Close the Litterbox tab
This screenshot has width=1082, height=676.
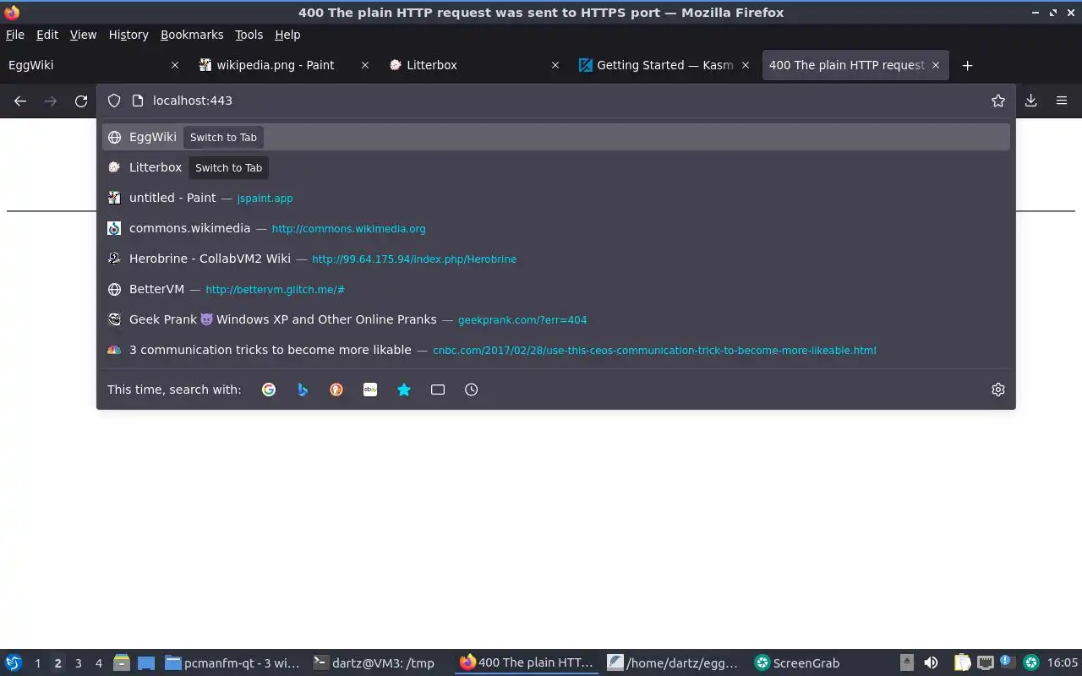tap(555, 65)
